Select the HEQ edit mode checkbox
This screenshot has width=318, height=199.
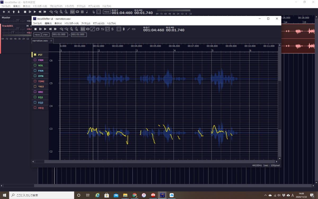tap(35, 108)
